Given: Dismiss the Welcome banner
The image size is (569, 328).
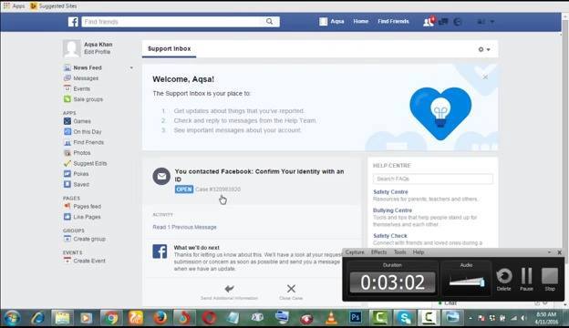Looking at the screenshot, I should click(x=485, y=77).
